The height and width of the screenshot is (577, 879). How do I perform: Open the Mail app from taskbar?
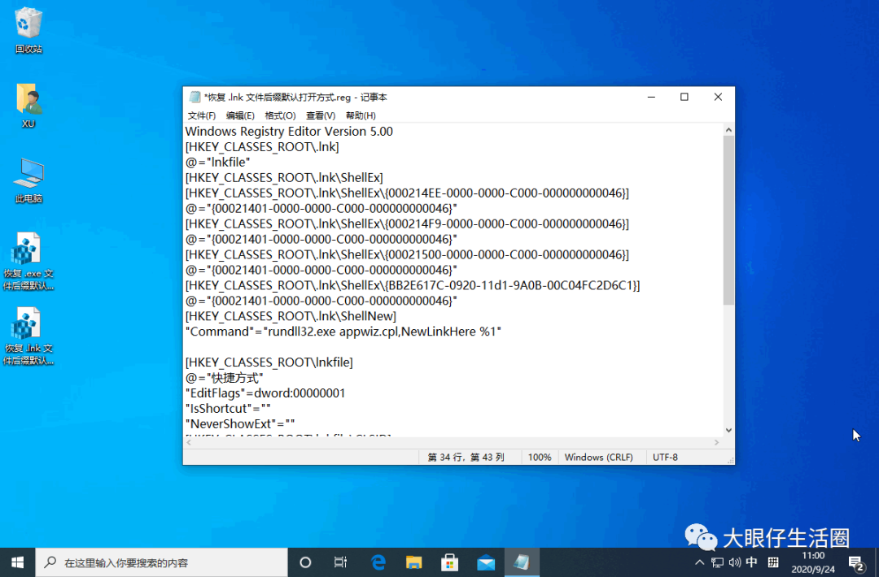pyautogui.click(x=485, y=562)
